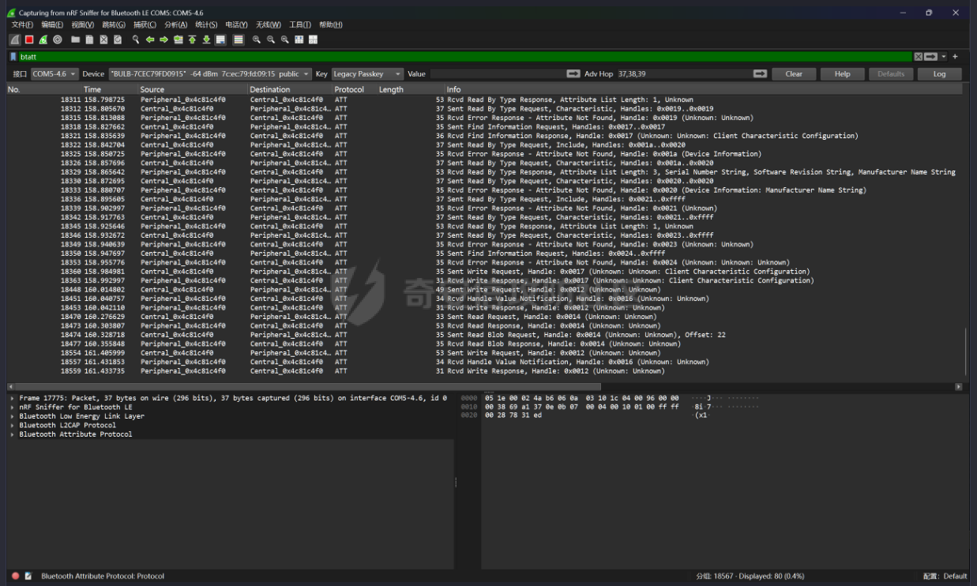Go back to previous packet
Image resolution: width=977 pixels, height=586 pixels.
(x=150, y=39)
